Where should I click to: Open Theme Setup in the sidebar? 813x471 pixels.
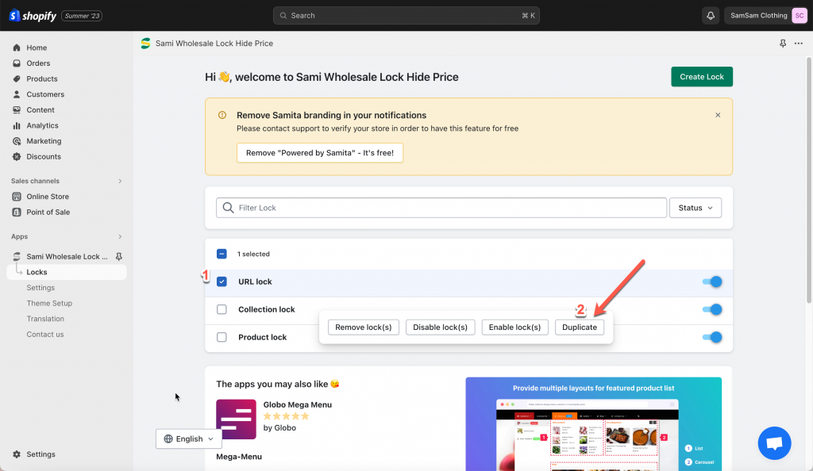[x=49, y=304]
